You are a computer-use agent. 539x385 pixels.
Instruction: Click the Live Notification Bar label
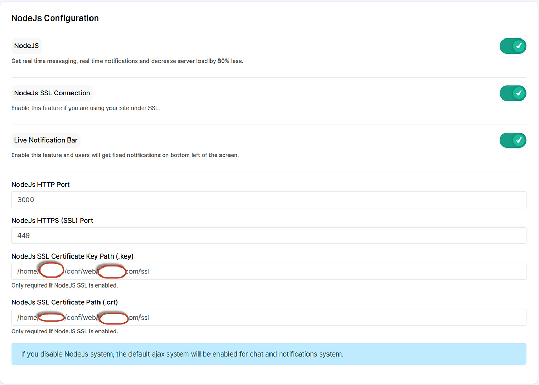coord(45,140)
